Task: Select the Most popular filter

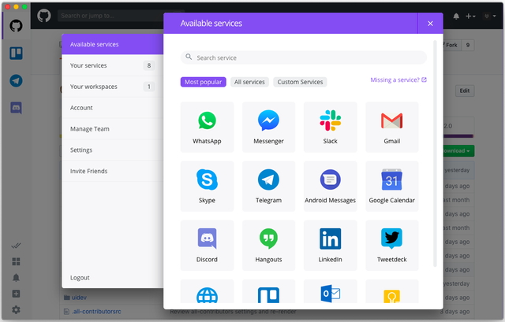Action: tap(204, 82)
